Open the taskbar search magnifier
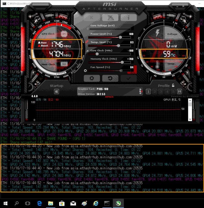 (x=17, y=203)
